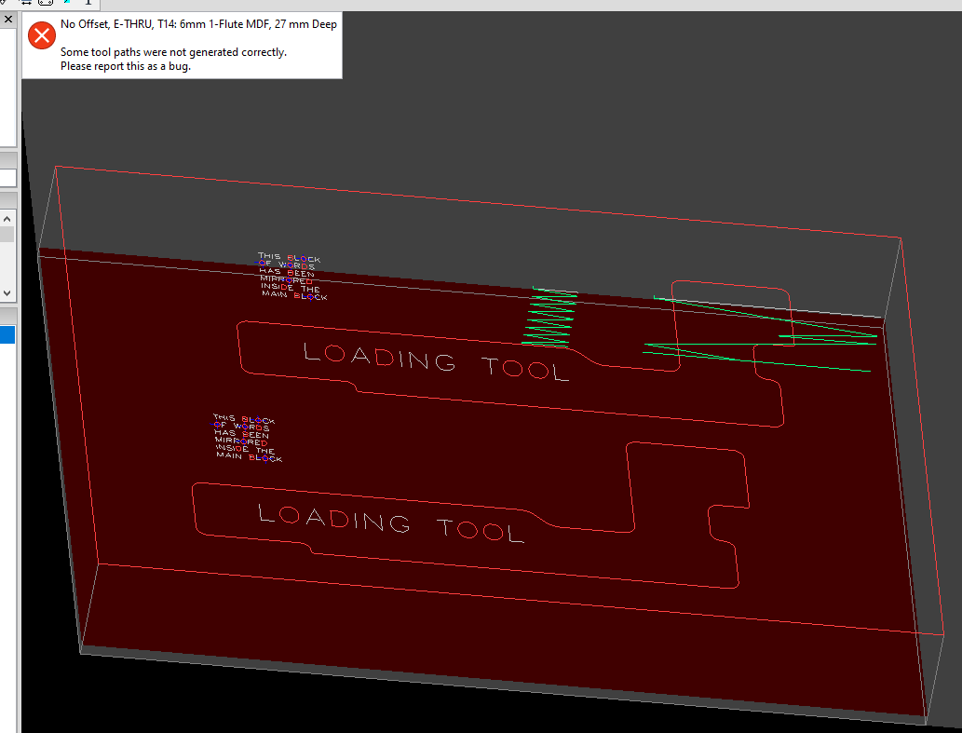Select the small rounded rectangle outline at top right
Viewport: 962px width, 733px height.
tap(731, 313)
